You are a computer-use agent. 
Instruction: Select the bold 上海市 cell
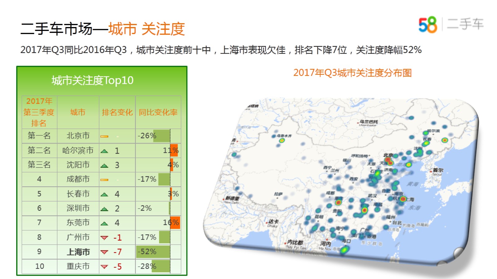coord(78,252)
